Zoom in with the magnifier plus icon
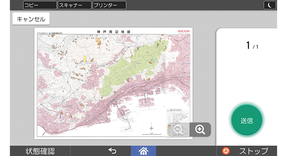 click(x=200, y=129)
